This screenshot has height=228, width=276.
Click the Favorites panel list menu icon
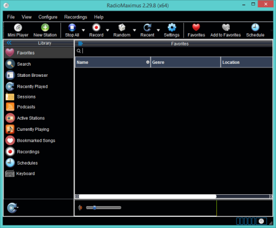pos(81,44)
